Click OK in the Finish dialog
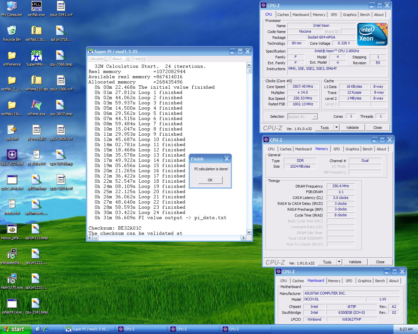418x334 pixels. [210, 180]
